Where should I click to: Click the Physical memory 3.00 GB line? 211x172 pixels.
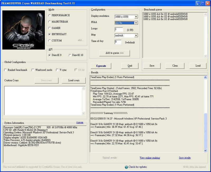pyautogui.click(x=17, y=135)
